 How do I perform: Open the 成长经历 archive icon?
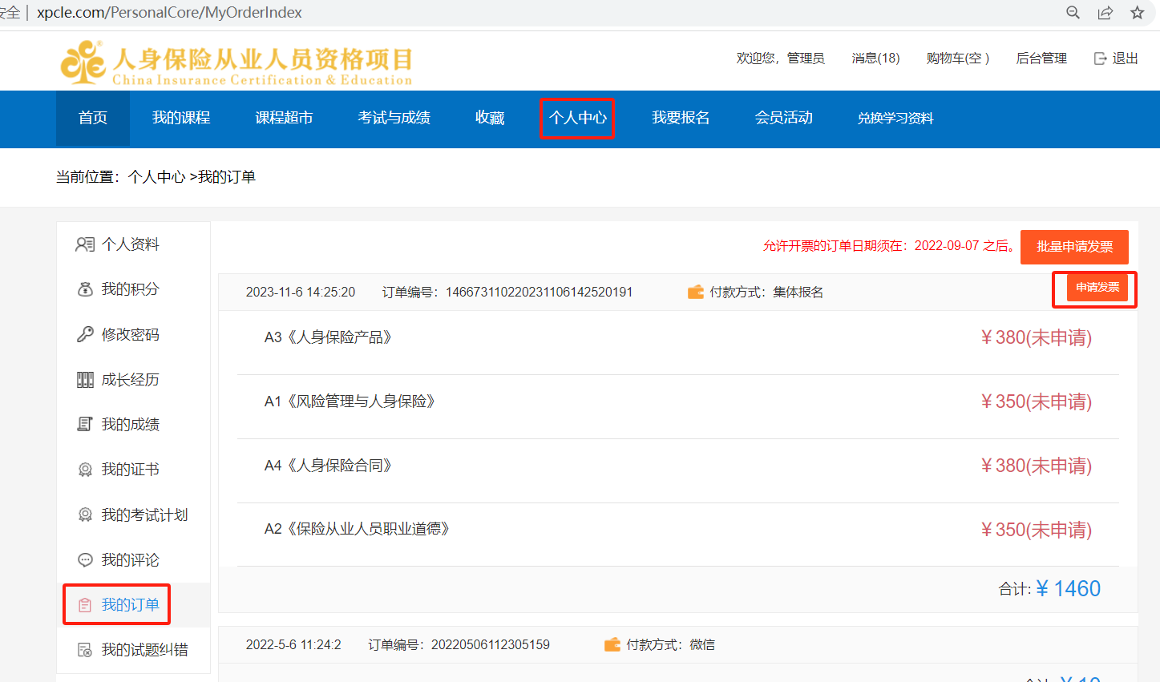pos(84,379)
